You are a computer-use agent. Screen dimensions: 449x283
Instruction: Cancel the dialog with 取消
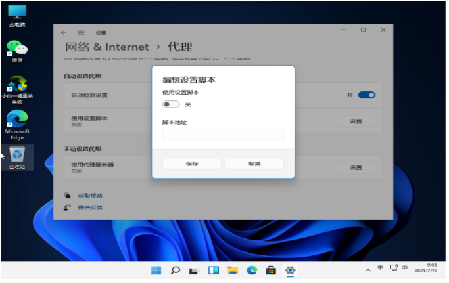click(256, 164)
